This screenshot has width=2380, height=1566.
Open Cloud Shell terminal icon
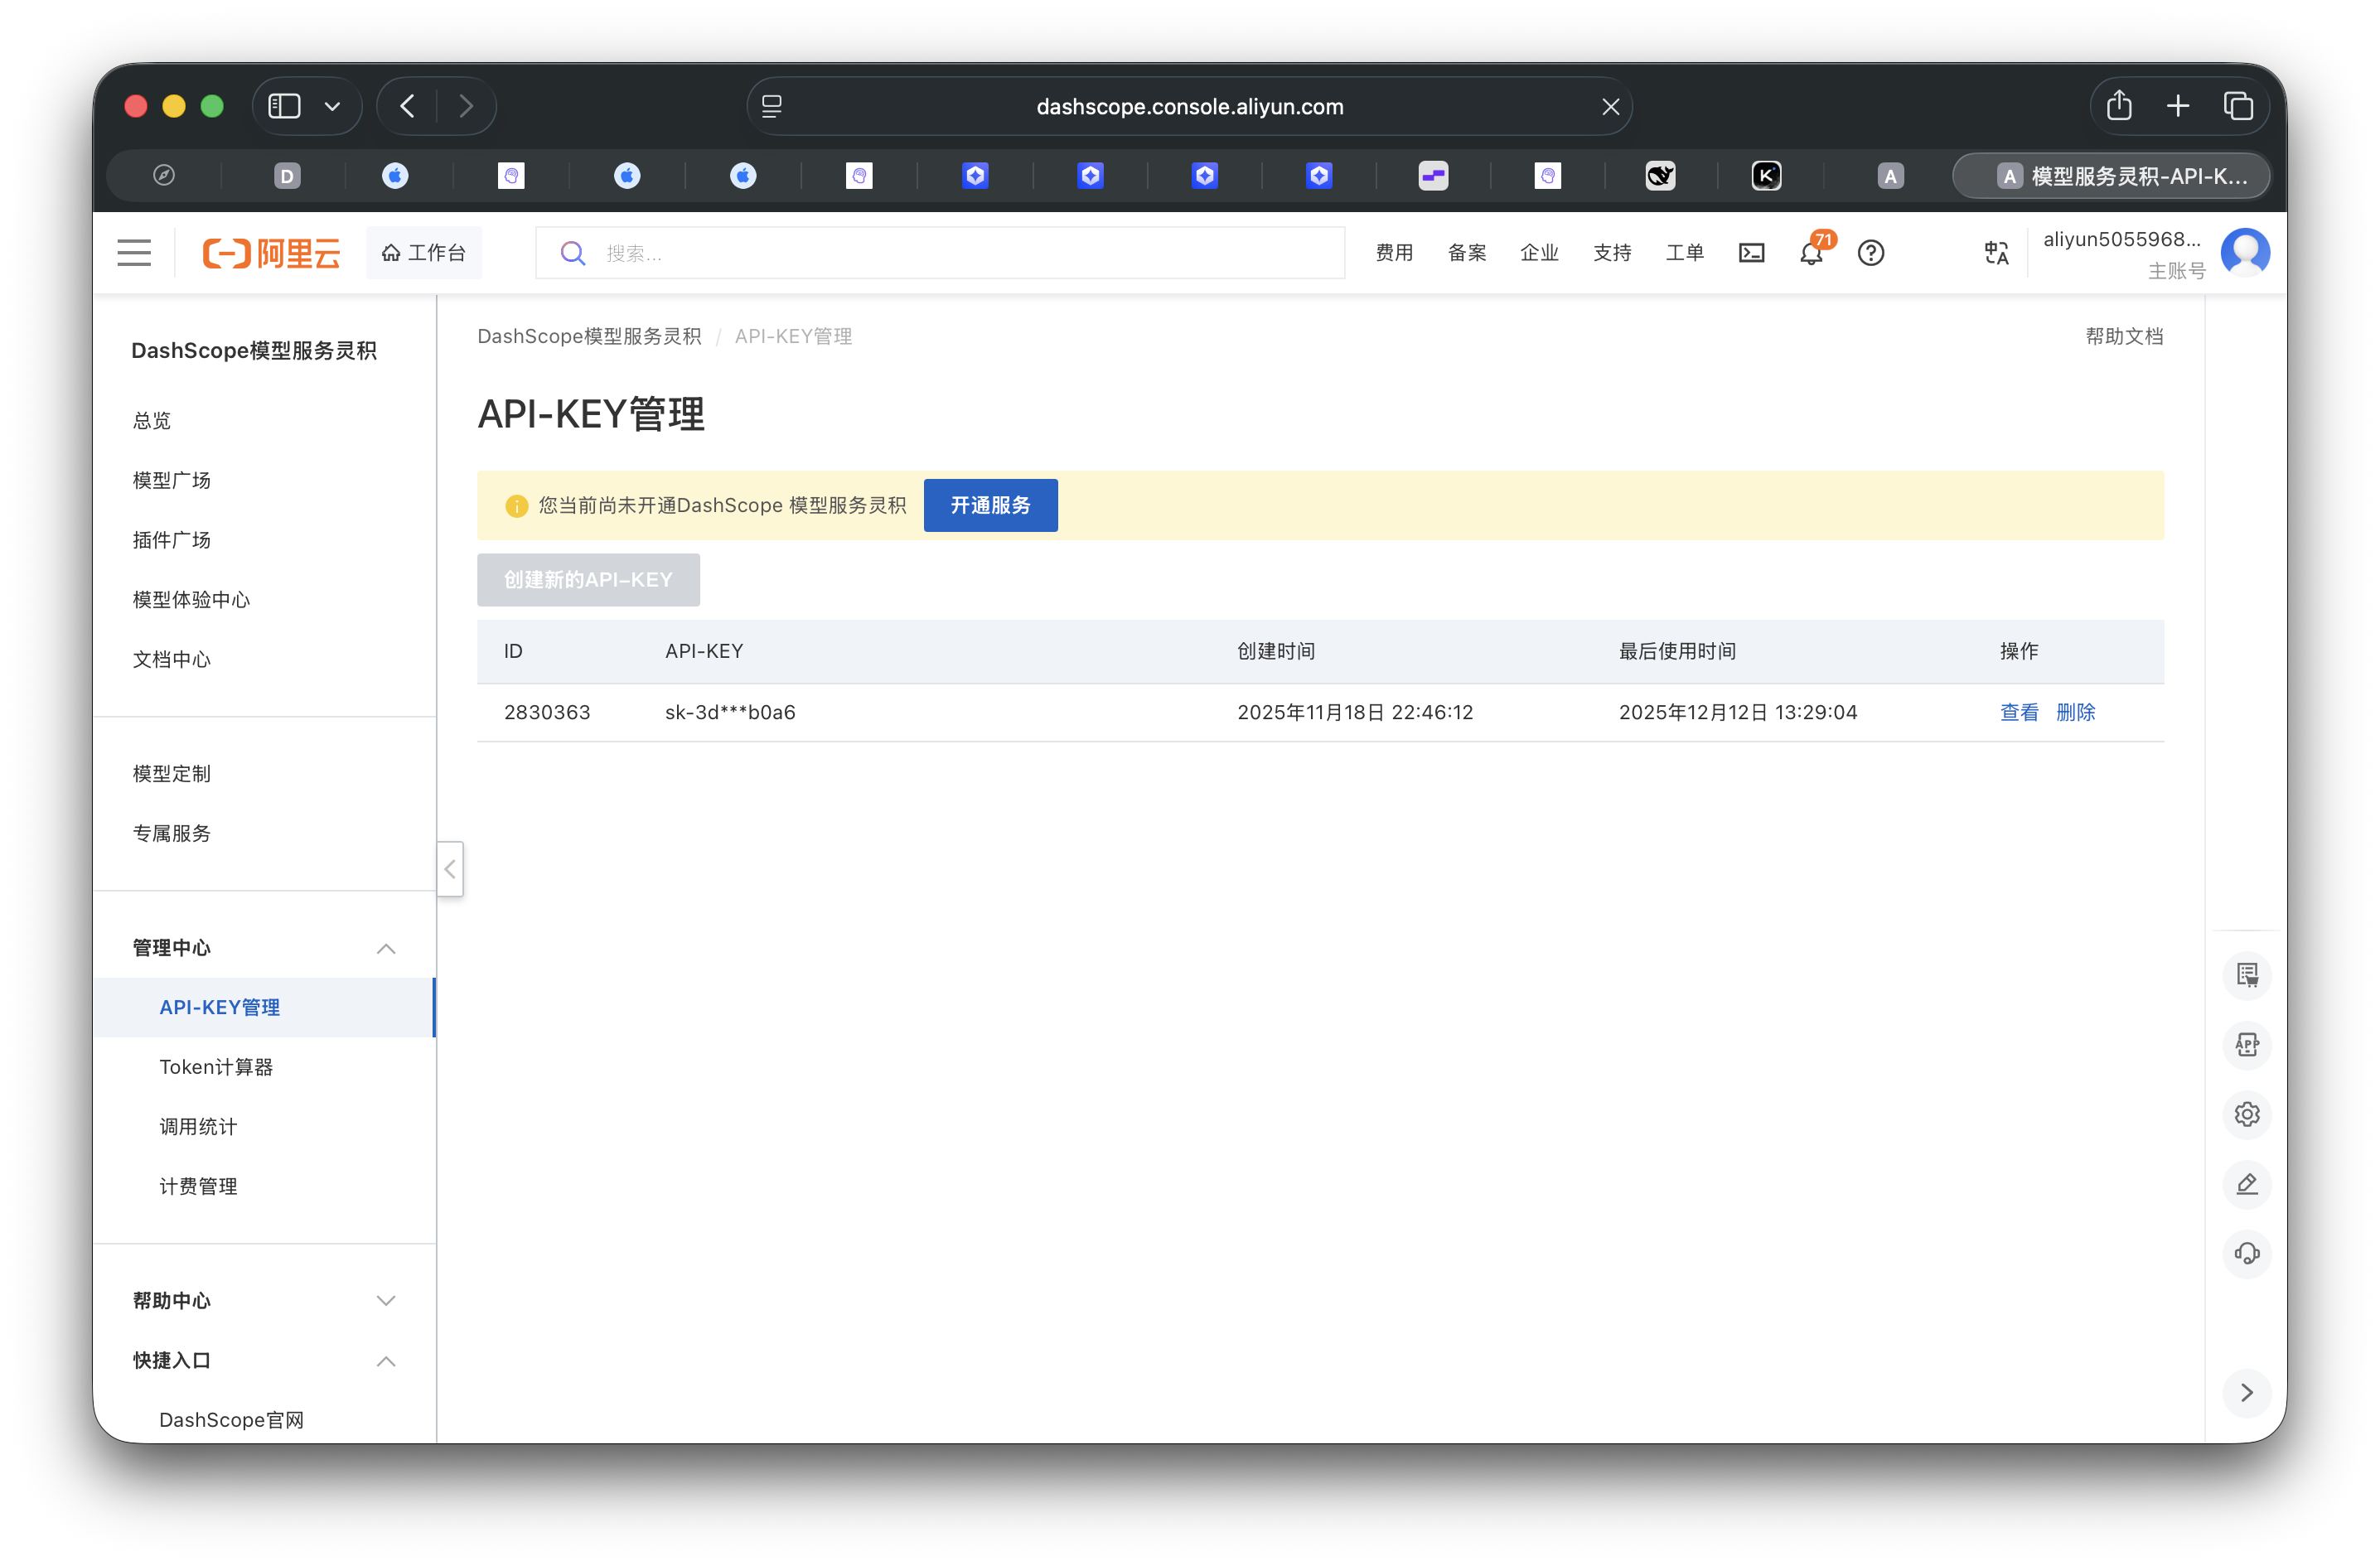1752,252
